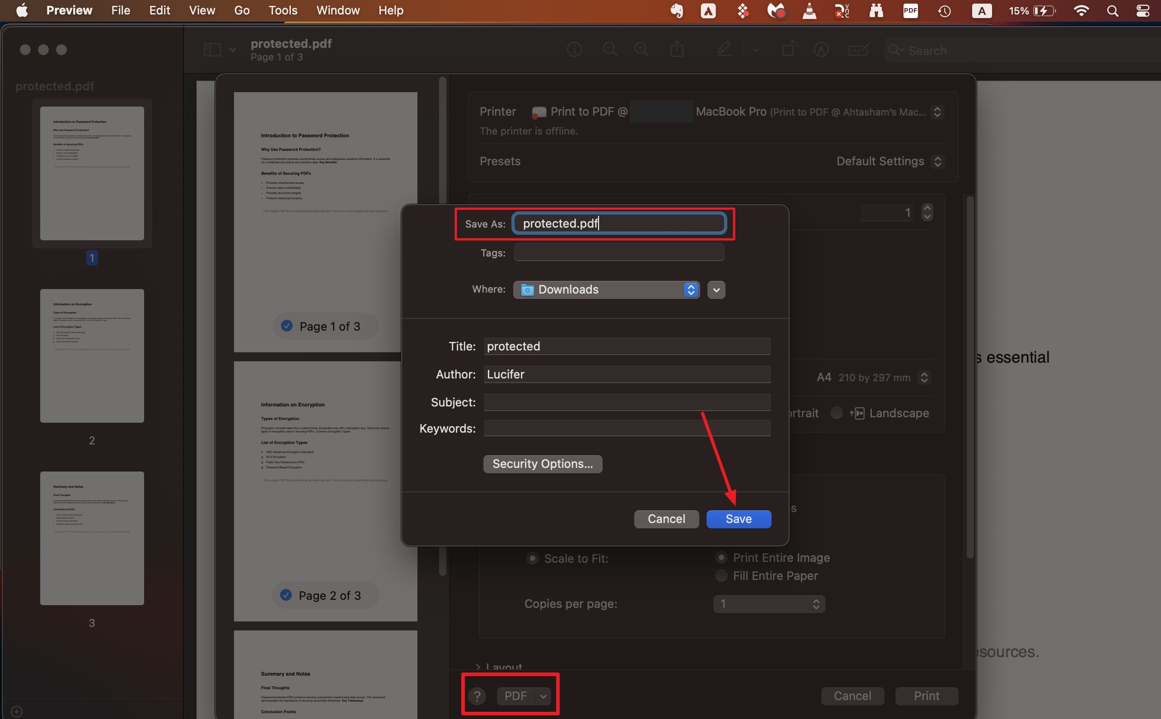
Task: Click the print options scrollbar
Action: coord(970,377)
